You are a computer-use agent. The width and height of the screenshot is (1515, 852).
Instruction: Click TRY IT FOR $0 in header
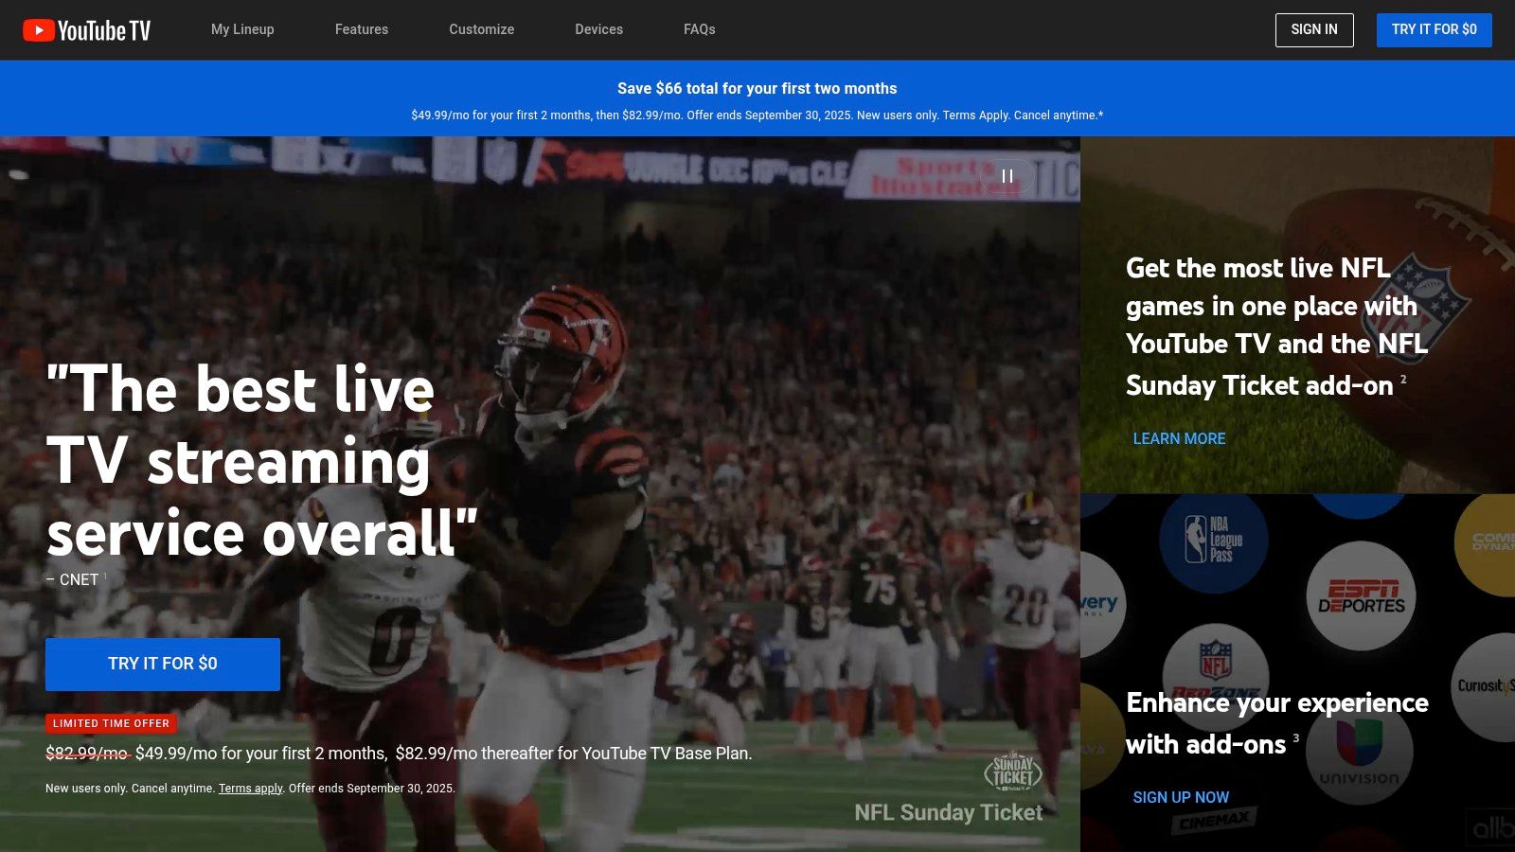point(1435,30)
